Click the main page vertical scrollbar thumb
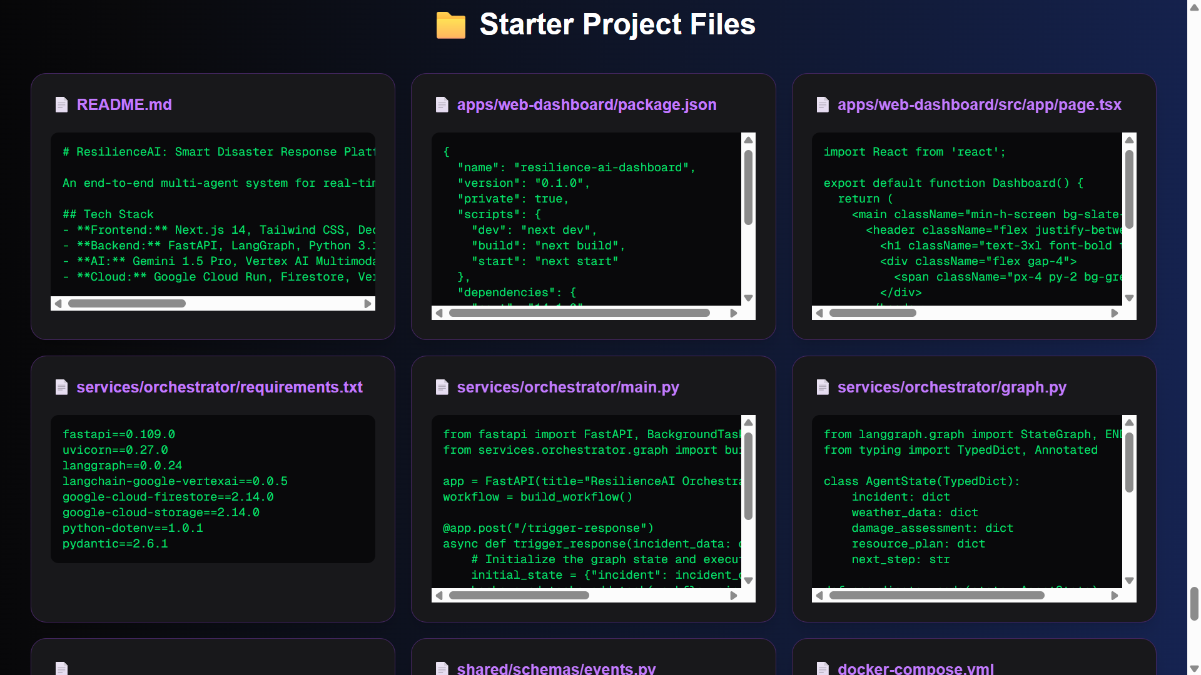This screenshot has height=675, width=1201. coord(1194,603)
